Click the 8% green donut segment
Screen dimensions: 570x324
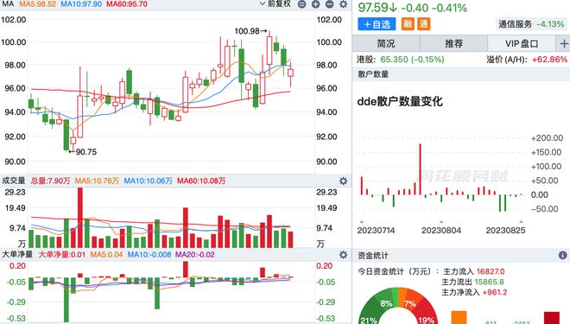pos(386,301)
